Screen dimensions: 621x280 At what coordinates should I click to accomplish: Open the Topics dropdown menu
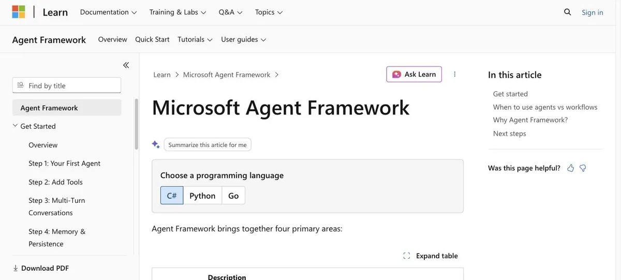pyautogui.click(x=269, y=12)
